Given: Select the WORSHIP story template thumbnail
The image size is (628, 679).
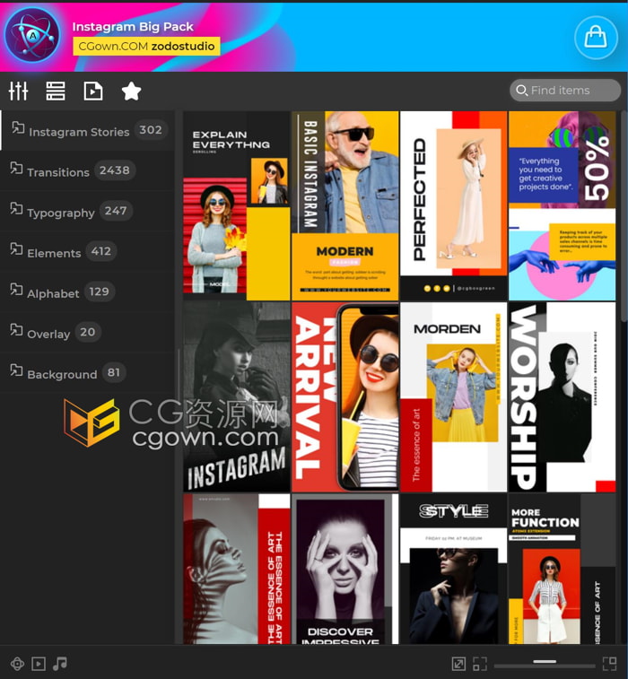Looking at the screenshot, I should point(562,396).
